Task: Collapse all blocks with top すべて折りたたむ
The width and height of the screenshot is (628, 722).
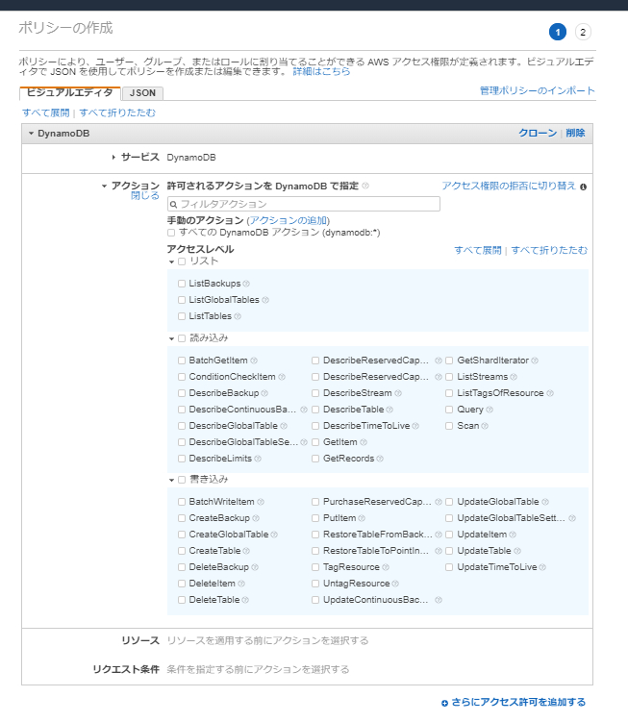Action: point(117,112)
